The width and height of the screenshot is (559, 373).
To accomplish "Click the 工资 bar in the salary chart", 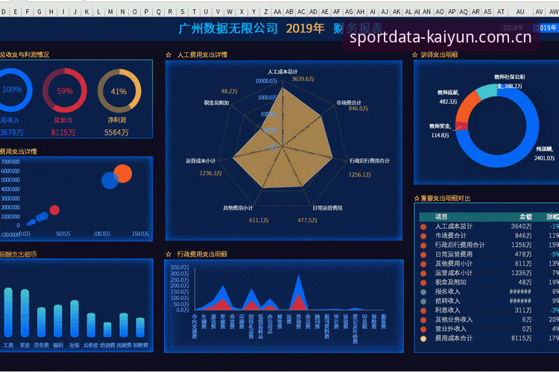I will (x=8, y=313).
